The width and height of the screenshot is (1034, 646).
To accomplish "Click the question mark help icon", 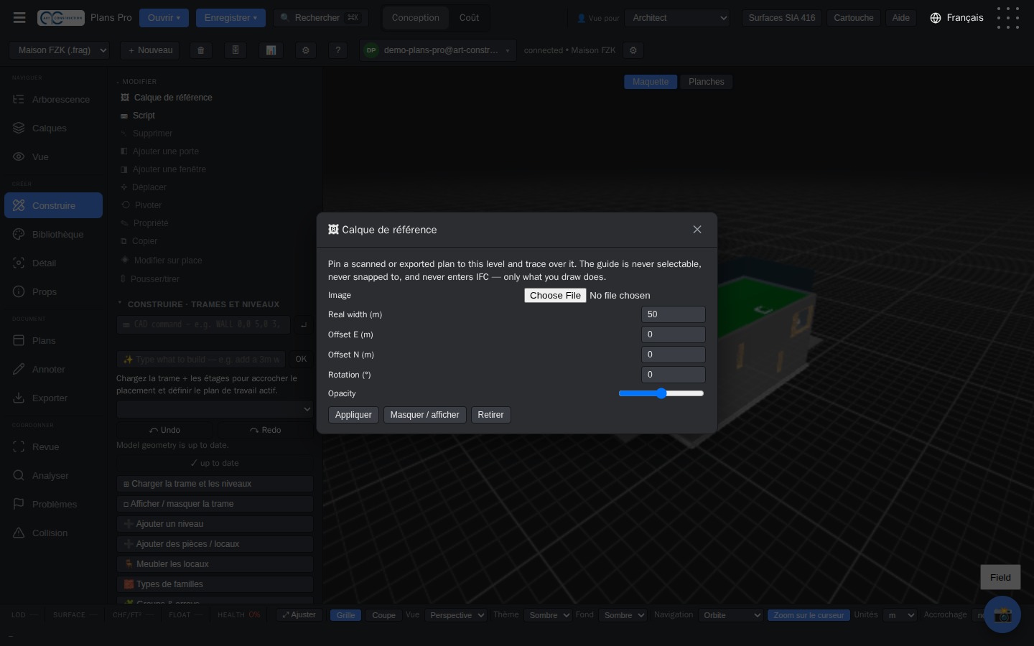I will (337, 50).
